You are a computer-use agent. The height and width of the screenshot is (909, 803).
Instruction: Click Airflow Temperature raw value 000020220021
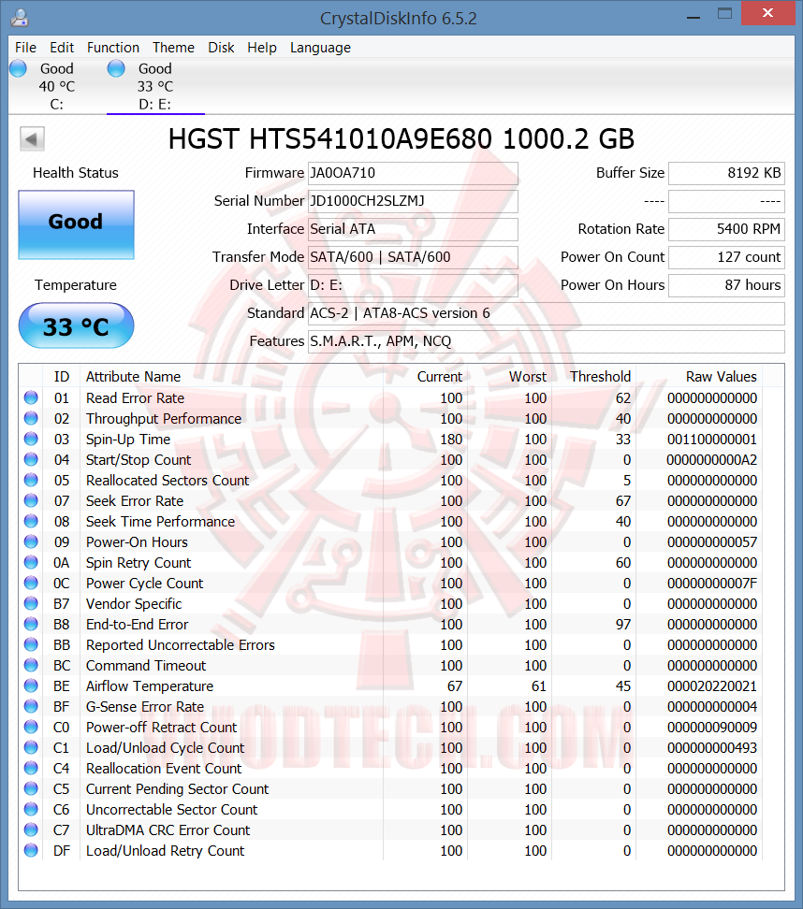tap(712, 686)
